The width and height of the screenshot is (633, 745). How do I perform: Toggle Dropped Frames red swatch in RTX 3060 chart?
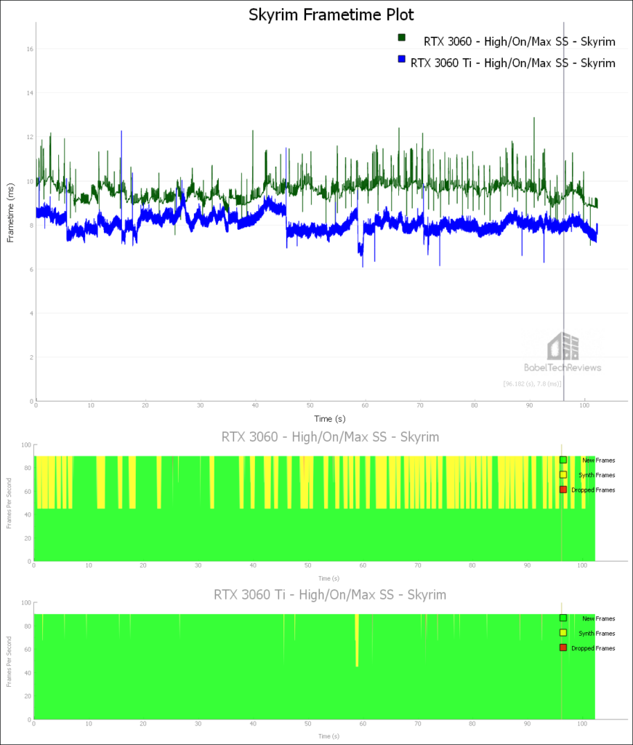point(563,490)
